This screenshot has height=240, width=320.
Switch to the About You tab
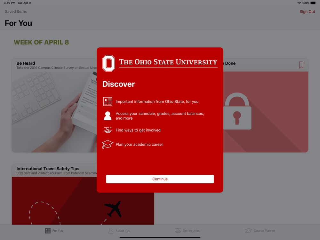tap(119, 231)
